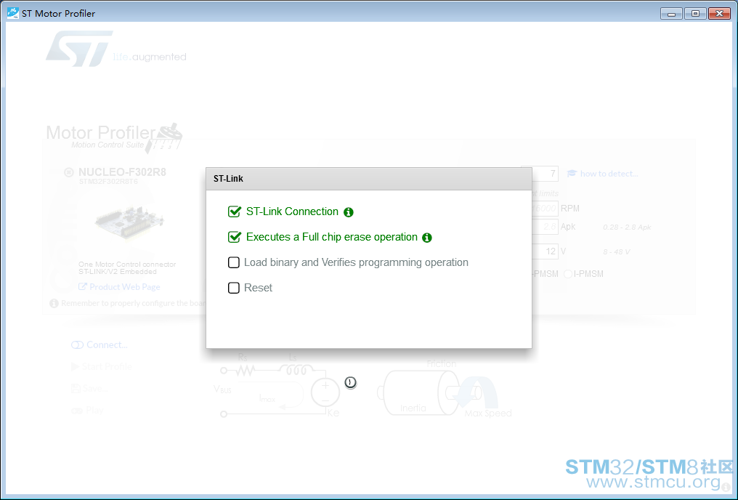The width and height of the screenshot is (738, 500).
Task: Click the NUCLEO-F302R8 board name text
Action: click(122, 172)
